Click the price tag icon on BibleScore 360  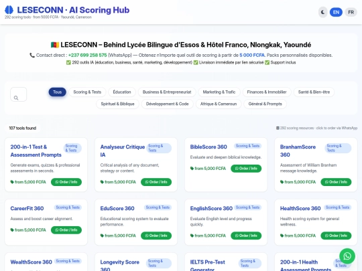(x=192, y=169)
